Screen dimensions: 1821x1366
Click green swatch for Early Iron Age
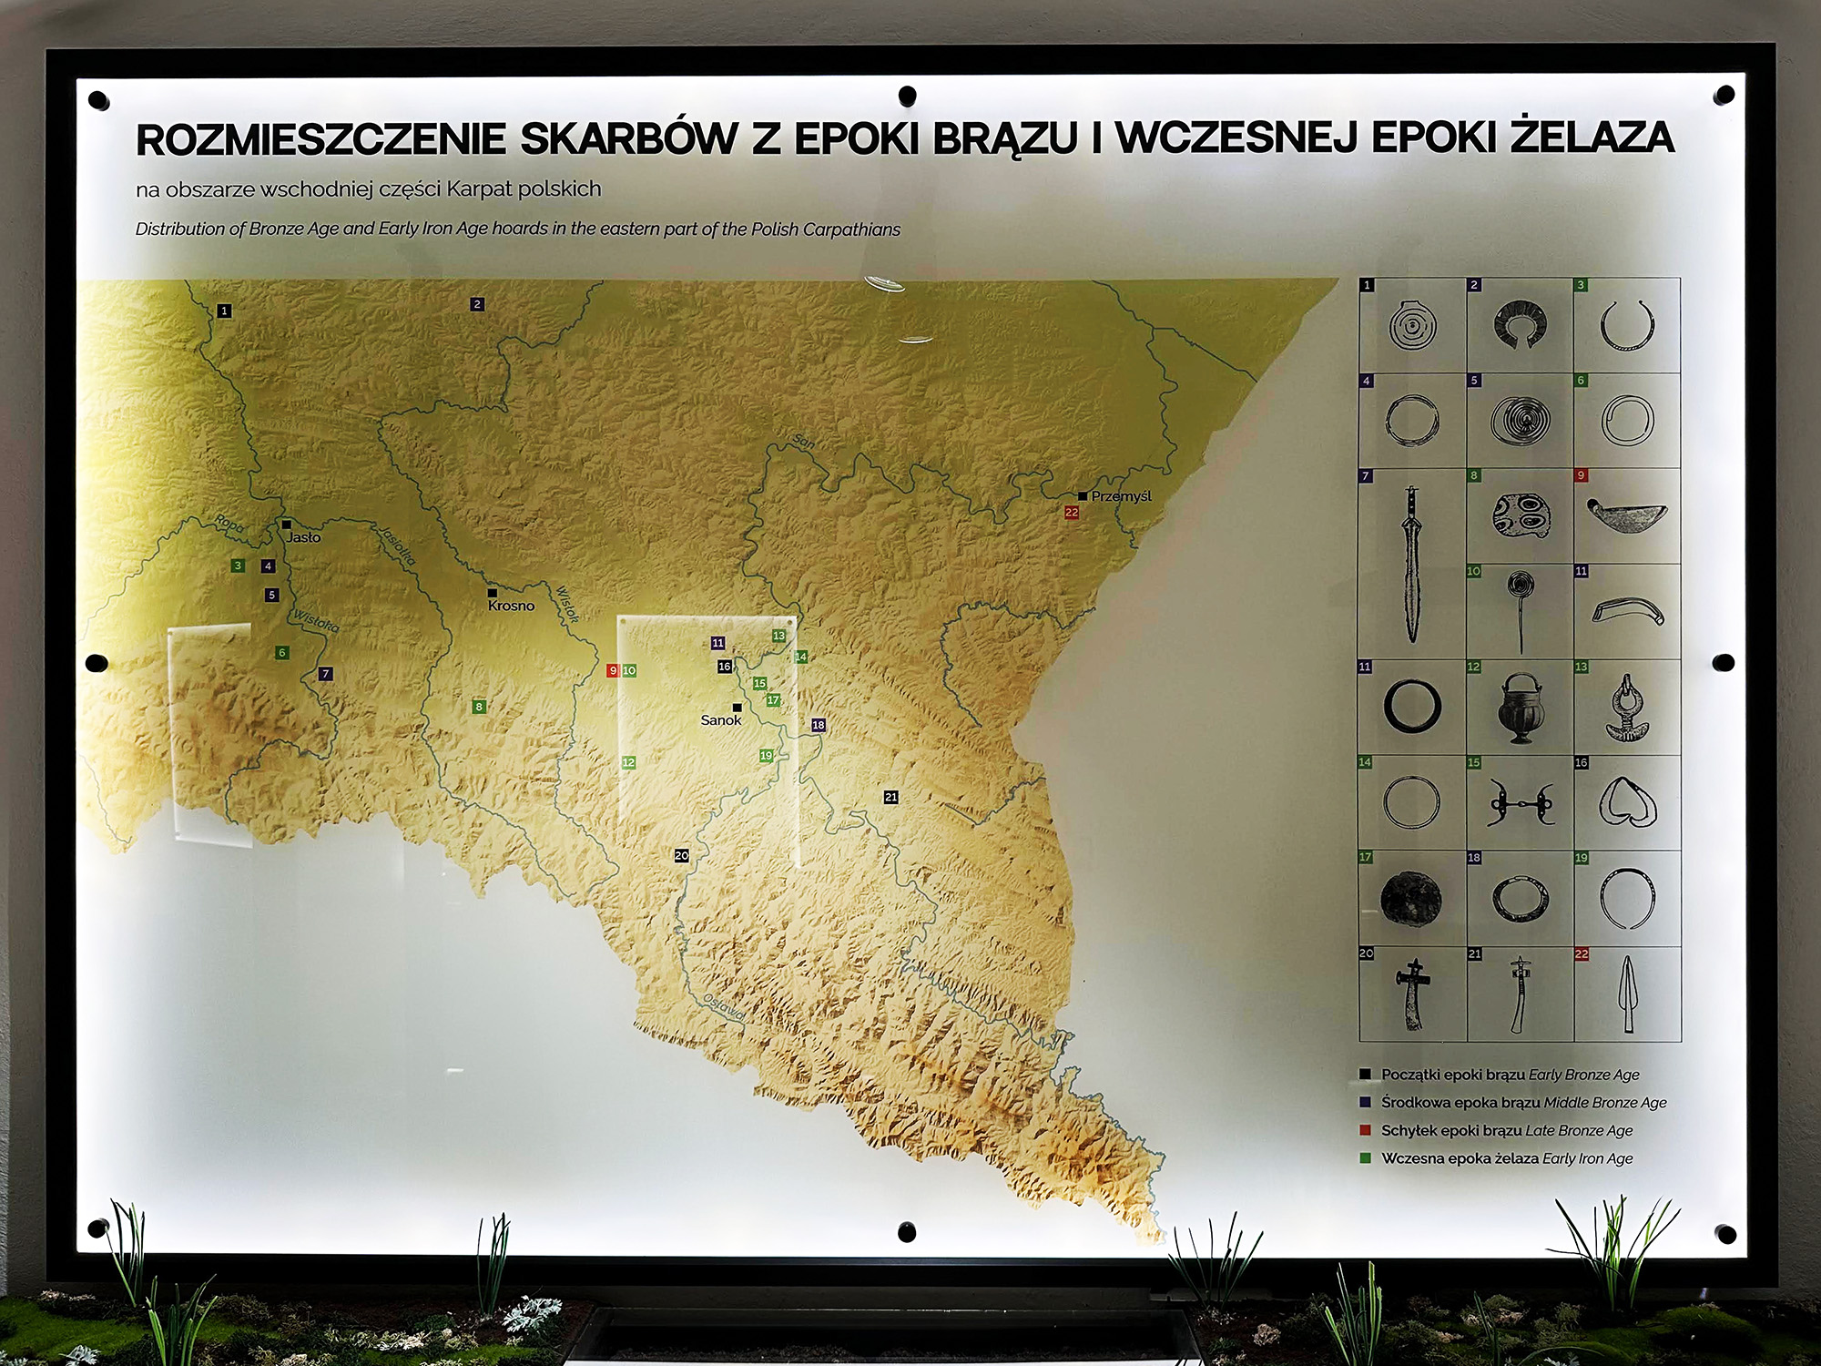tap(1365, 1159)
